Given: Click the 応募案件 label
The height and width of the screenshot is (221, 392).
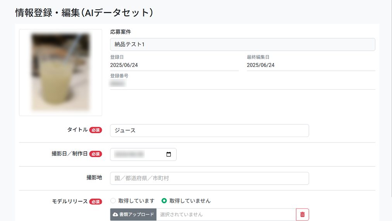Looking at the screenshot, I should pyautogui.click(x=120, y=32).
